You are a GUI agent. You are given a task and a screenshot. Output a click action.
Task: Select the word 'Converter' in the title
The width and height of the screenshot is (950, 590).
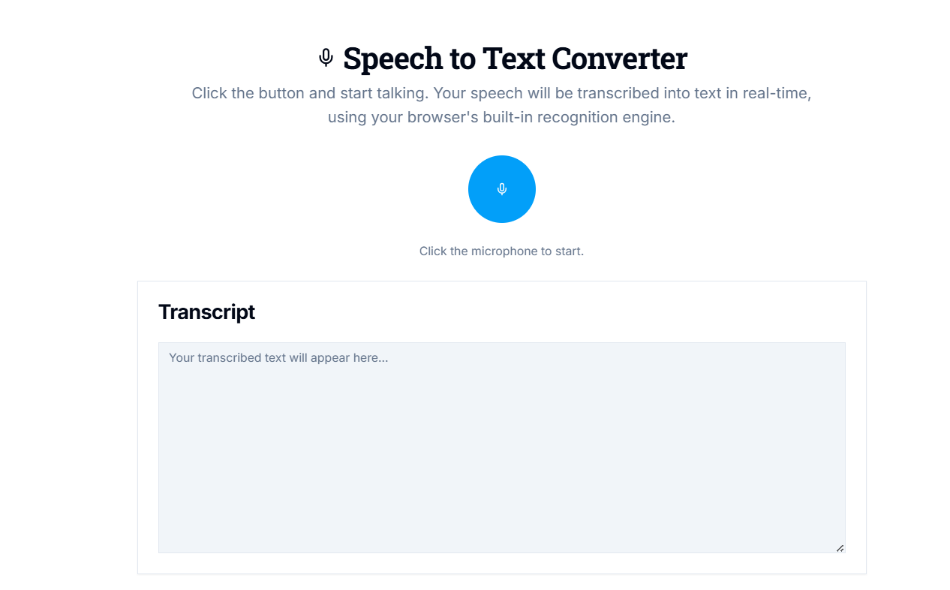pos(619,59)
